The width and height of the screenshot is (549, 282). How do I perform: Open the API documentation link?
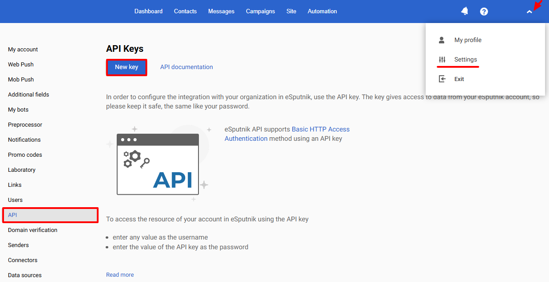pyautogui.click(x=187, y=67)
